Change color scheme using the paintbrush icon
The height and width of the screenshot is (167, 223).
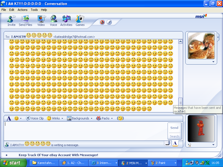pos(109,22)
